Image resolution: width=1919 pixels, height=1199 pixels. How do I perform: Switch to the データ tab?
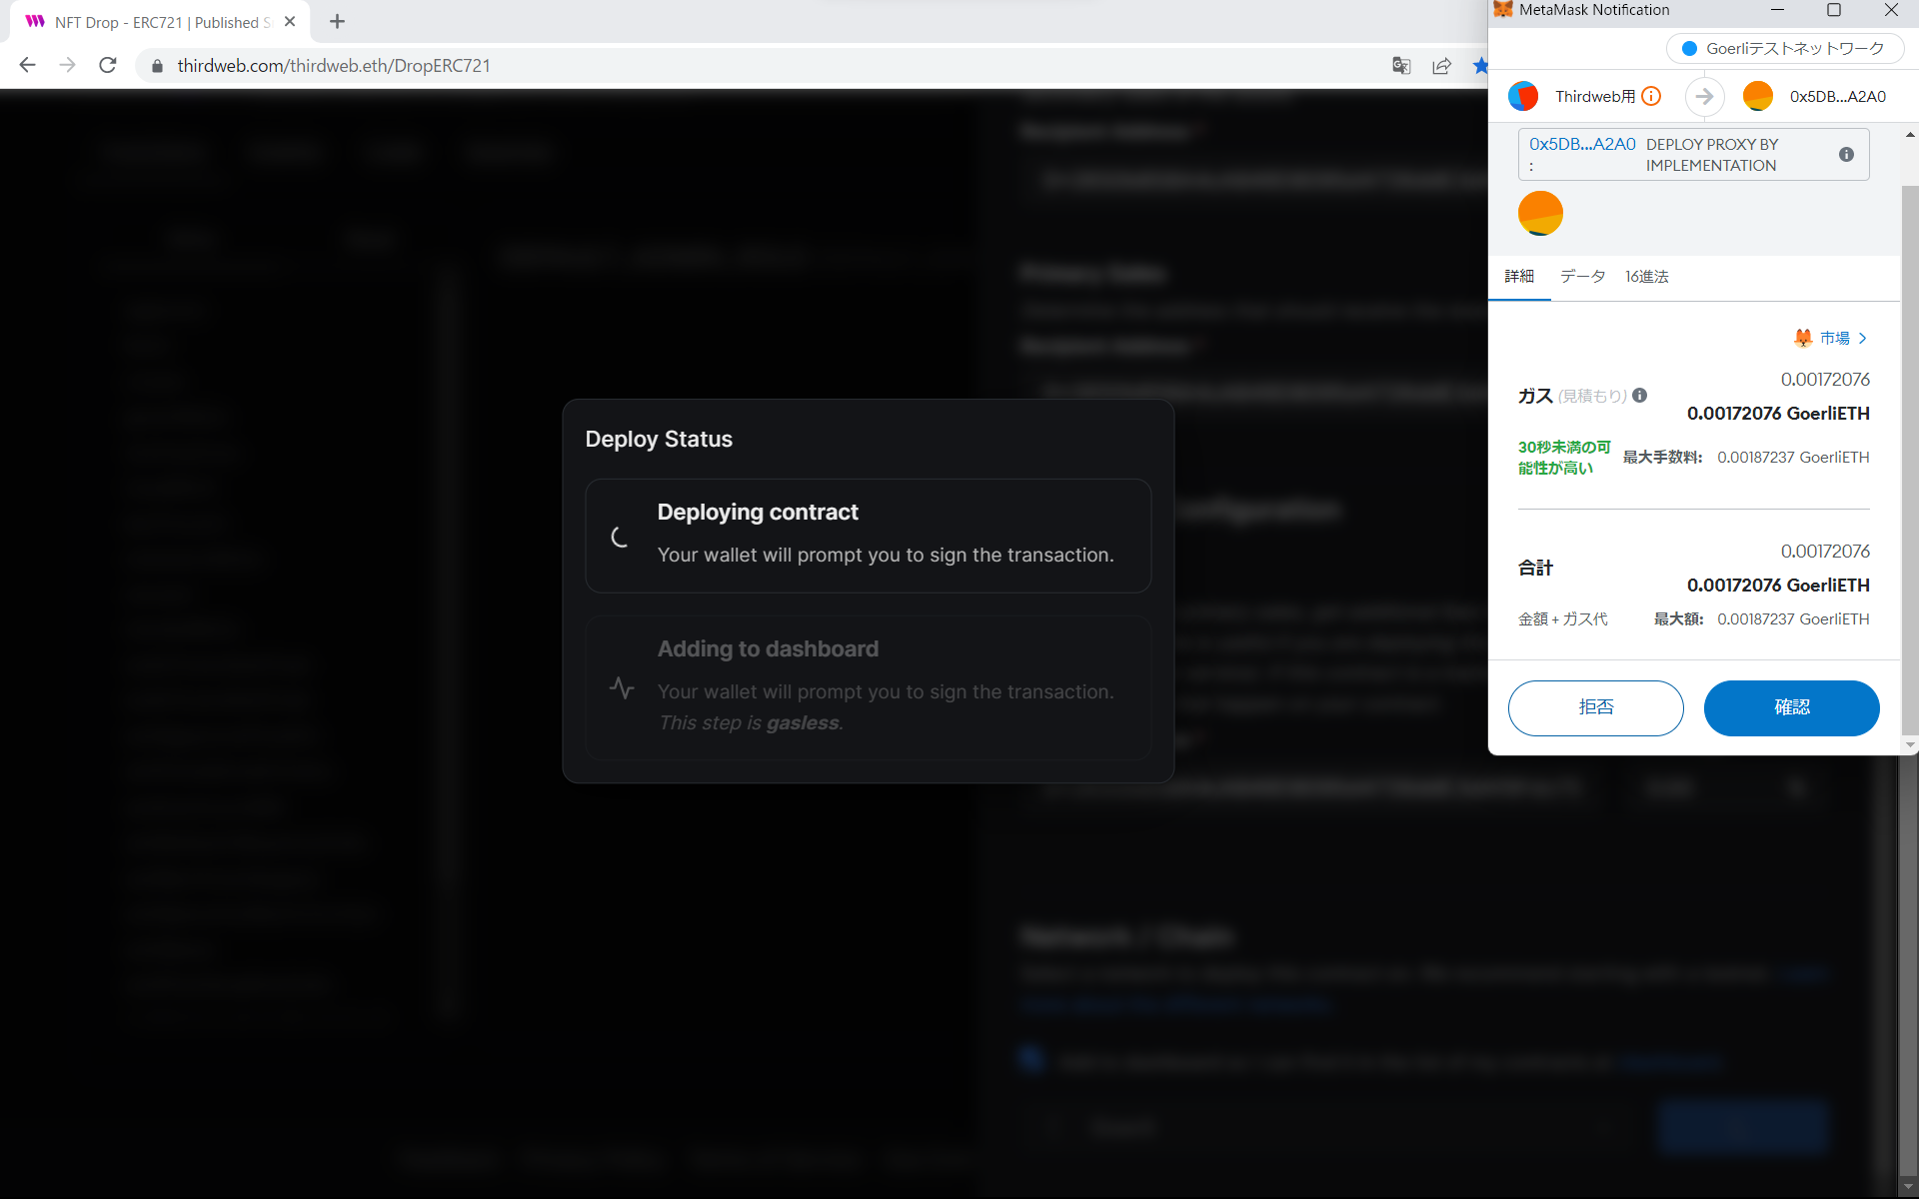[x=1582, y=277]
